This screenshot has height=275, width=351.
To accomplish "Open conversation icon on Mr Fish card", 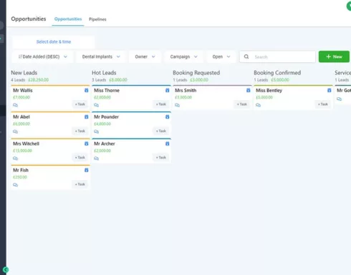I will (x=15, y=185).
